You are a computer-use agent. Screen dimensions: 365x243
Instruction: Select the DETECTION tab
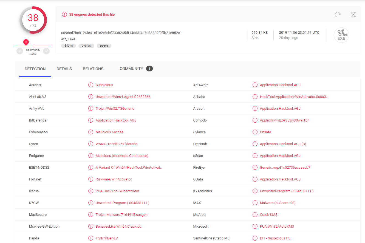(35, 69)
